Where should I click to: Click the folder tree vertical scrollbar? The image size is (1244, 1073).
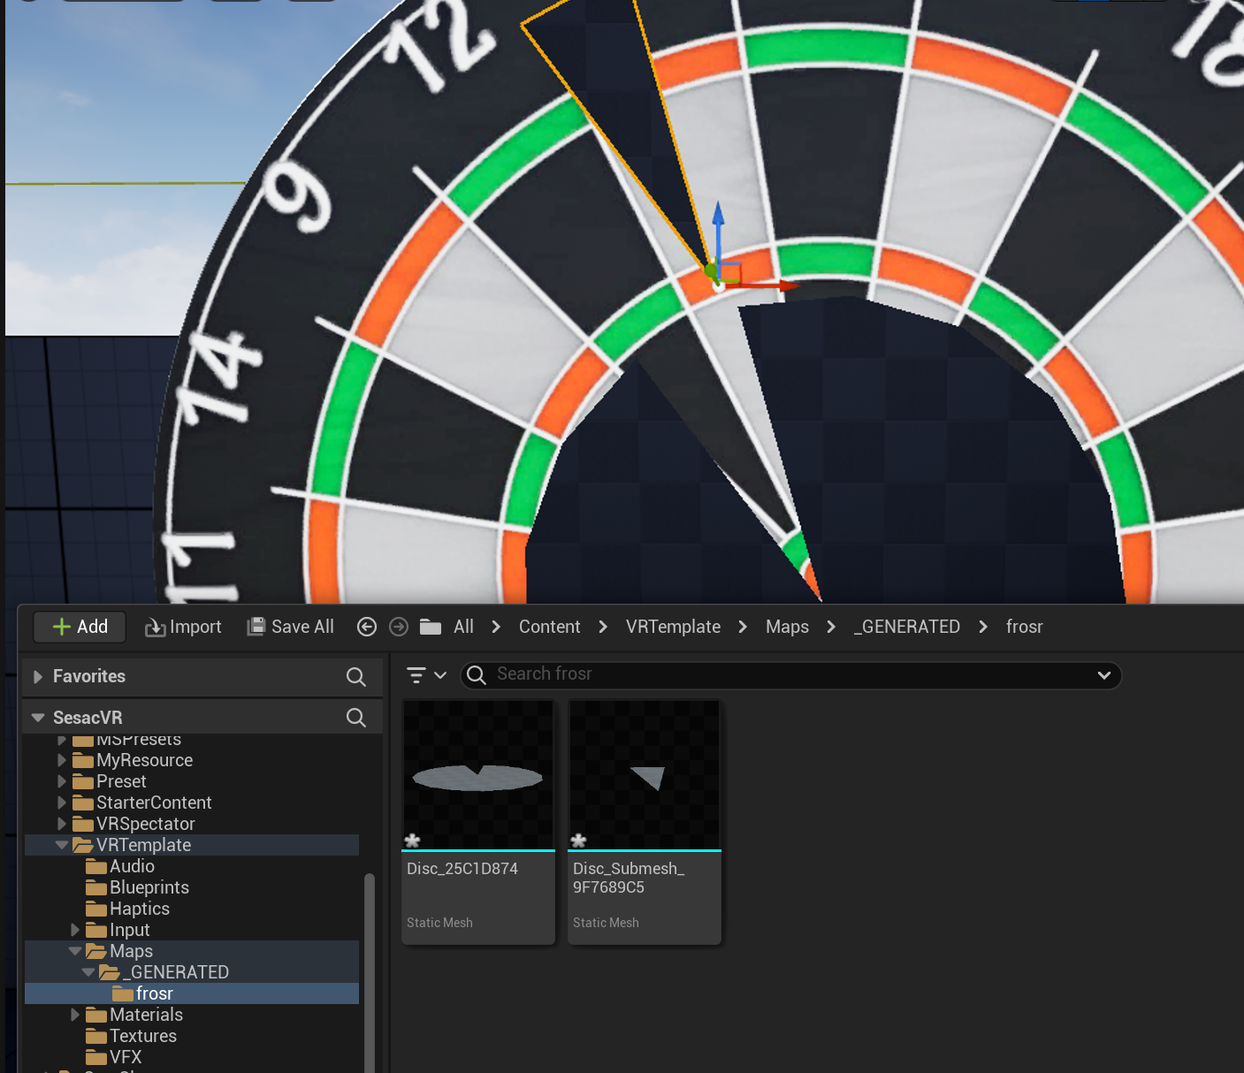(370, 972)
